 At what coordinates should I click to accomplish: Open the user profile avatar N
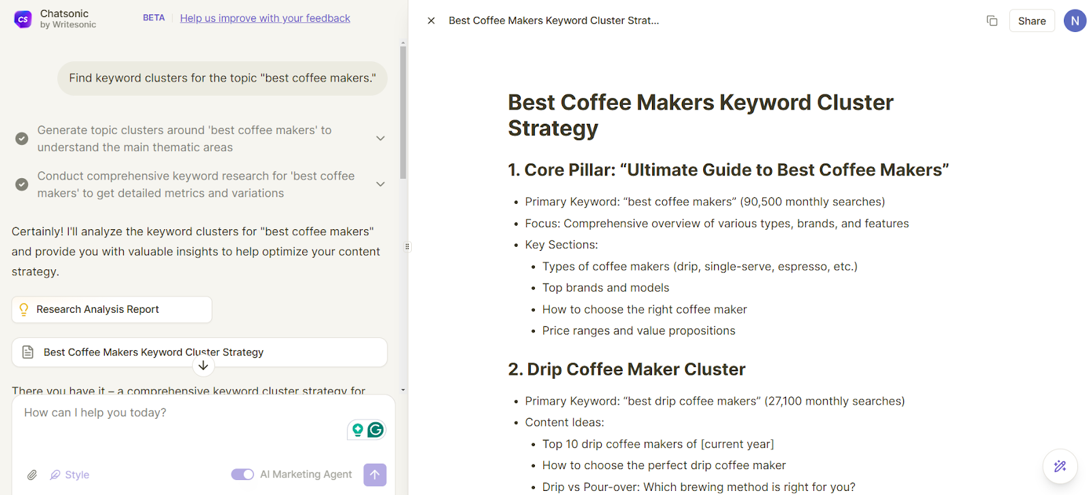[1075, 21]
